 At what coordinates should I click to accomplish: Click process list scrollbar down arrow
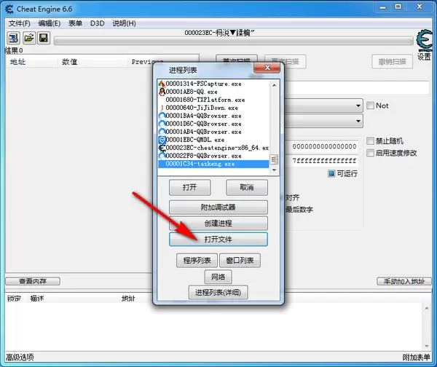point(275,170)
